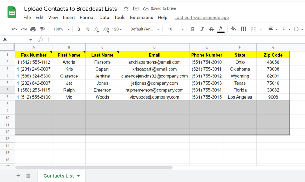Image resolution: width=305 pixels, height=182 pixels.
Task: Select cell 1 (232) 642-8007
Action: pyautogui.click(x=34, y=83)
